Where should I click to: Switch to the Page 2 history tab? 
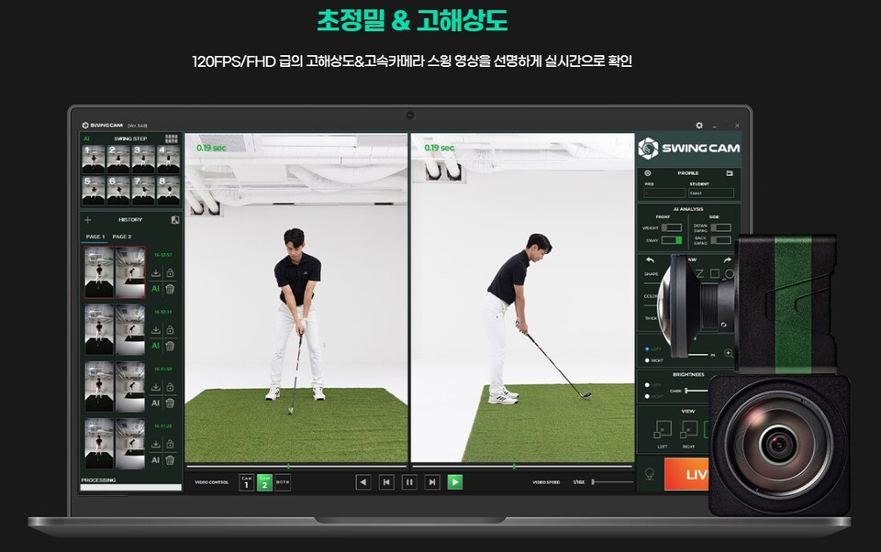(120, 235)
